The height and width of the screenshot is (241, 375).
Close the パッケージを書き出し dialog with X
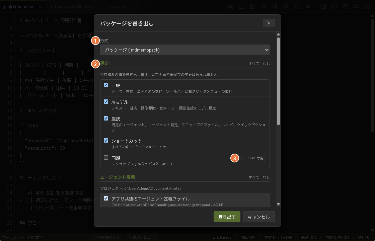point(269,23)
